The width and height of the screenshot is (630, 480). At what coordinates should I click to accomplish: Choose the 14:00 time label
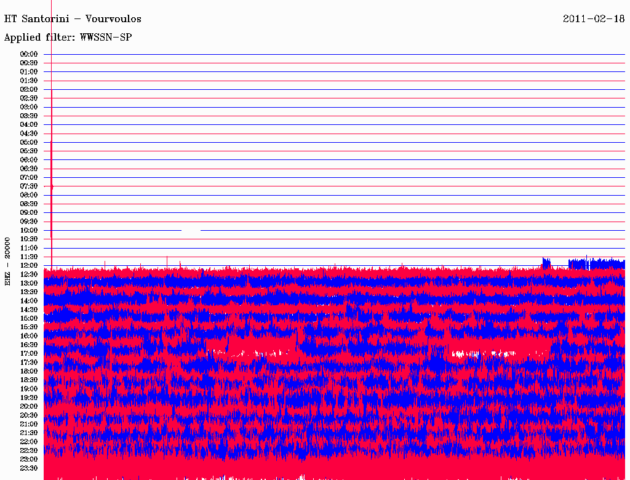point(29,300)
